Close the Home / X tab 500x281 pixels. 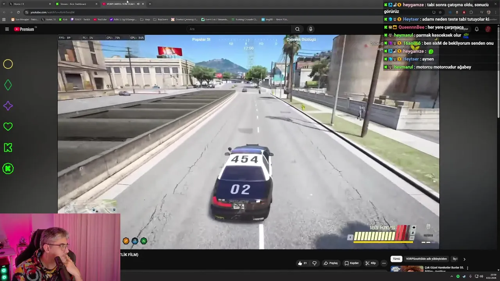coord(50,4)
